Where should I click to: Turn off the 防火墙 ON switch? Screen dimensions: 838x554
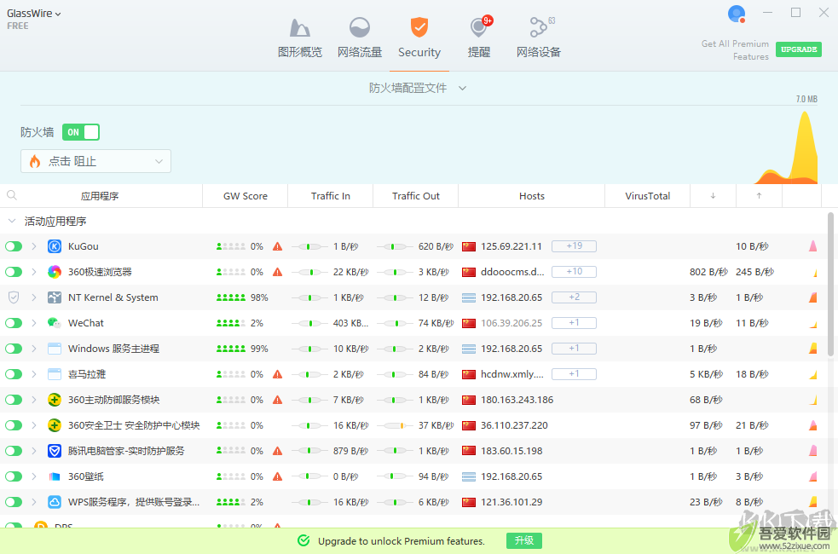pyautogui.click(x=81, y=132)
